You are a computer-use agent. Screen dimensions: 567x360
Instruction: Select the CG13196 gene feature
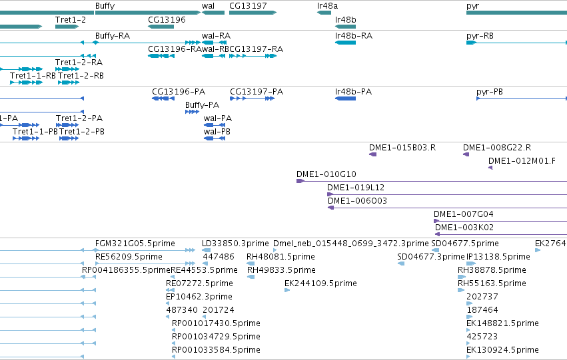pos(161,27)
